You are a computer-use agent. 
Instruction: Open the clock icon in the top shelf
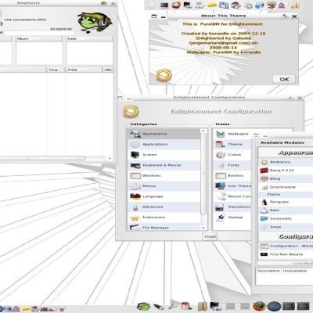(249, 5)
